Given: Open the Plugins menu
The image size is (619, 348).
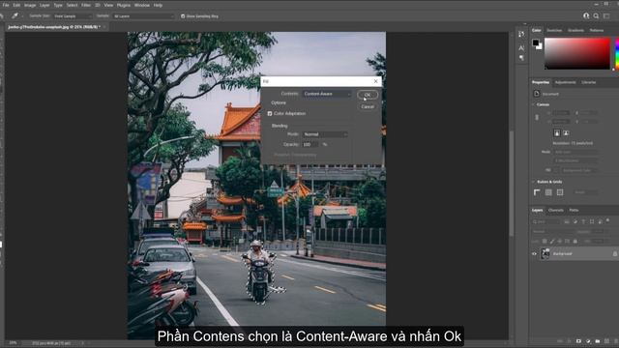Looking at the screenshot, I should (124, 5).
